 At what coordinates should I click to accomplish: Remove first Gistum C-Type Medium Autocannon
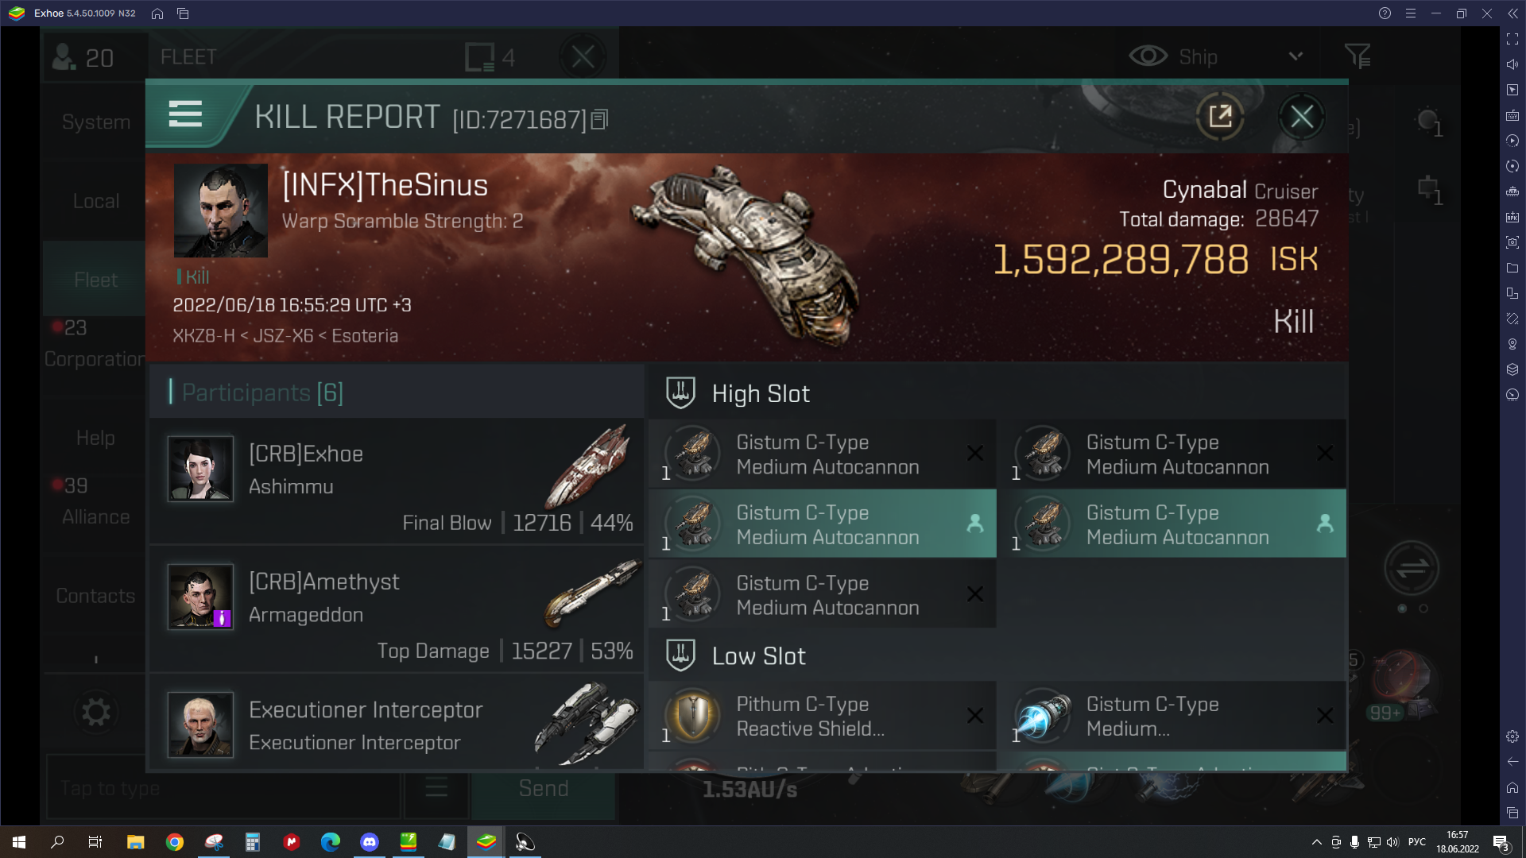click(x=974, y=453)
